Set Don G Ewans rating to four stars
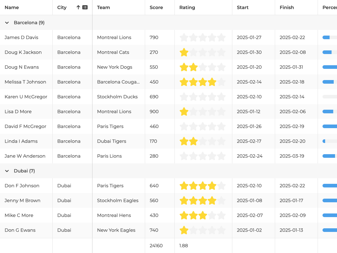The height and width of the screenshot is (253, 337). (x=212, y=230)
